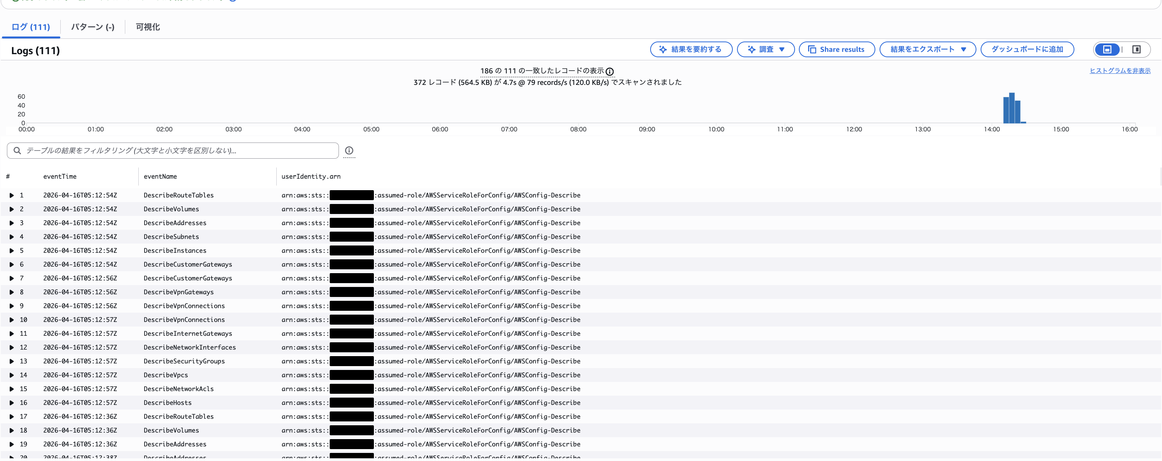Screen dimensions: 1162x461
Task: Open the 調査 dropdown menu
Action: coord(765,50)
